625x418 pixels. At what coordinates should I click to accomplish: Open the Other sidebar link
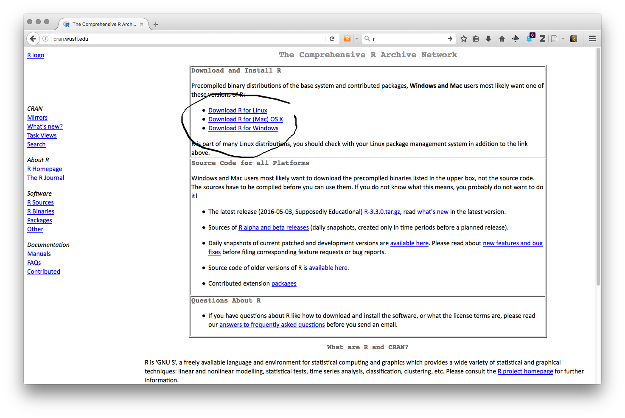[x=35, y=229]
